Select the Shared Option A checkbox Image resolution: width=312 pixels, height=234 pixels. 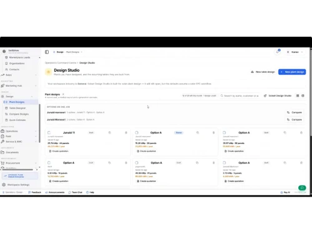coord(137,132)
